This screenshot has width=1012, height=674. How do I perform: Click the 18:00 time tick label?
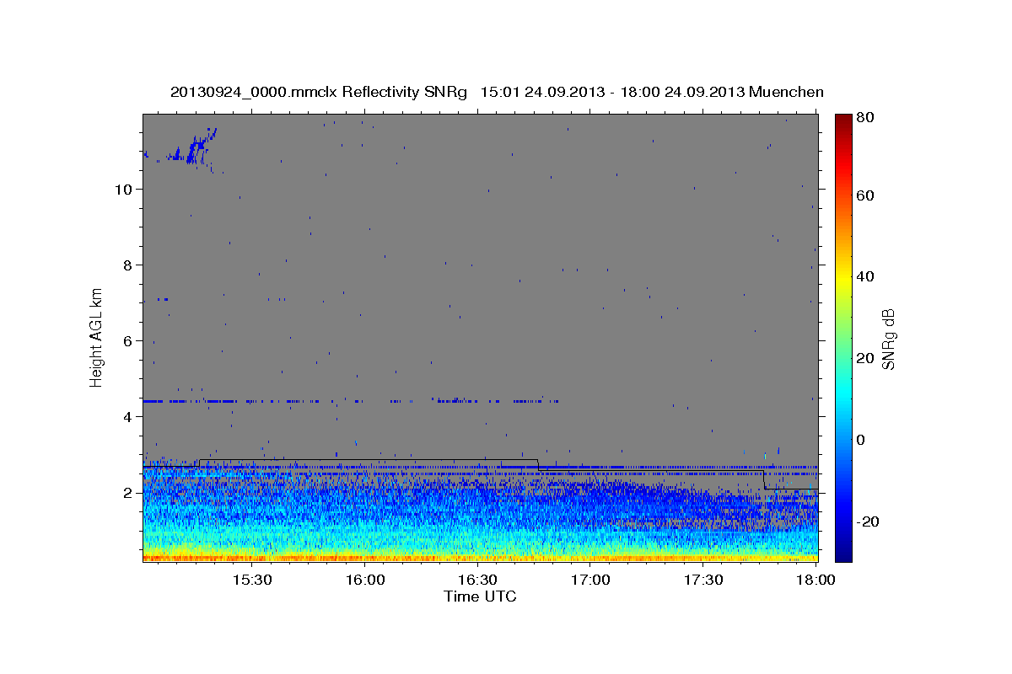click(x=816, y=580)
